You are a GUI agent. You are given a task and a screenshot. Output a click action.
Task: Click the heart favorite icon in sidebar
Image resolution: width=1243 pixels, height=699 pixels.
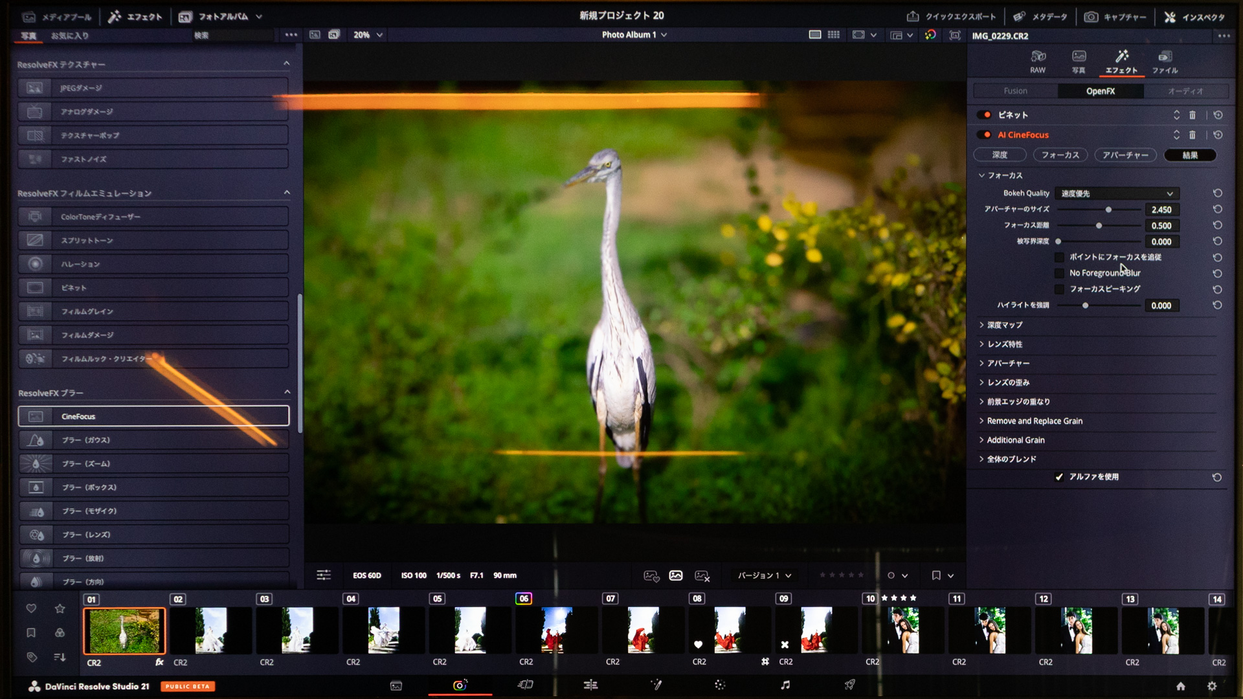coord(31,608)
